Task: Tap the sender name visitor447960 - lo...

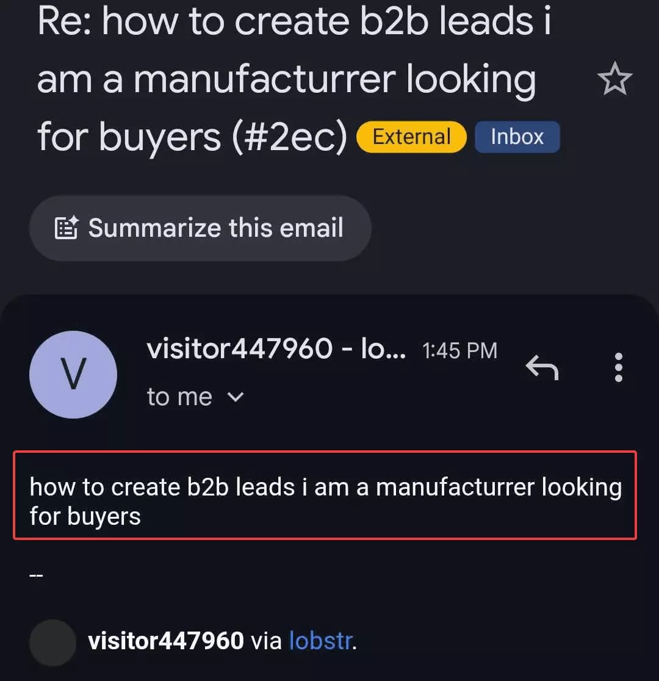Action: click(x=276, y=349)
